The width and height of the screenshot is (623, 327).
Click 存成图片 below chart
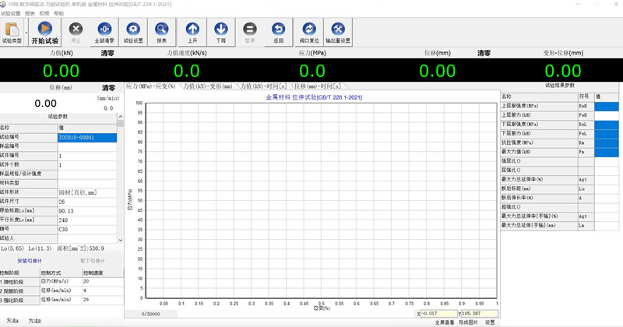coord(468,322)
